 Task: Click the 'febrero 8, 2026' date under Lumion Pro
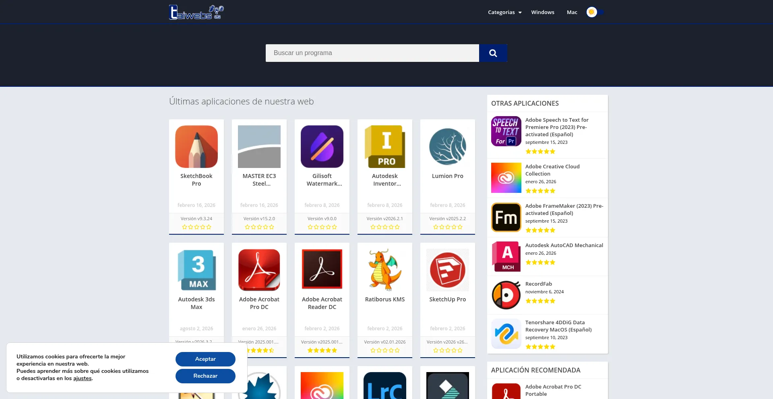pyautogui.click(x=448, y=205)
